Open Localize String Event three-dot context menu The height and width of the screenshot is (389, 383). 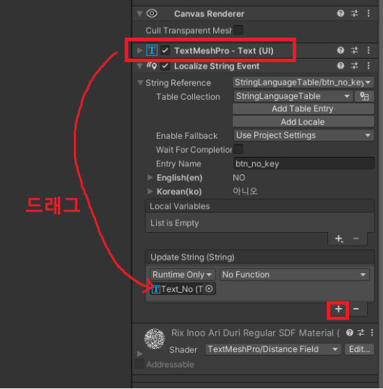click(x=369, y=66)
